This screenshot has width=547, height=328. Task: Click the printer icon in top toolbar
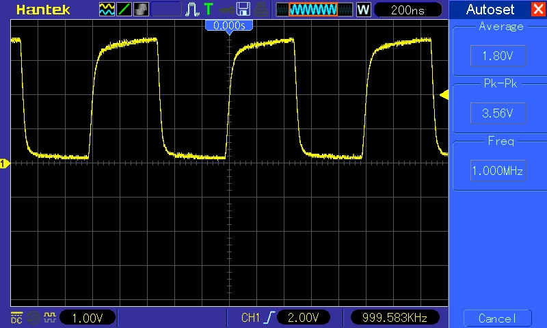[x=261, y=10]
